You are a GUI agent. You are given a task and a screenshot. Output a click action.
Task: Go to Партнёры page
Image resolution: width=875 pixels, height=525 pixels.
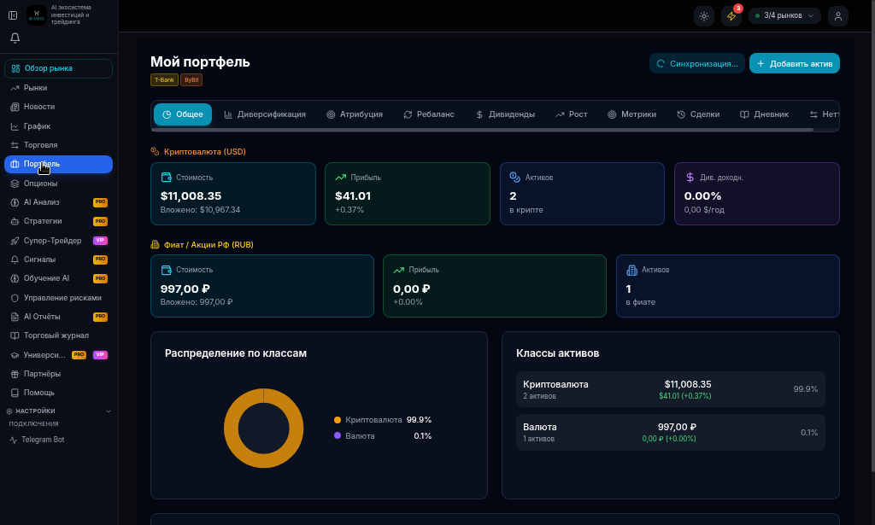click(x=59, y=374)
